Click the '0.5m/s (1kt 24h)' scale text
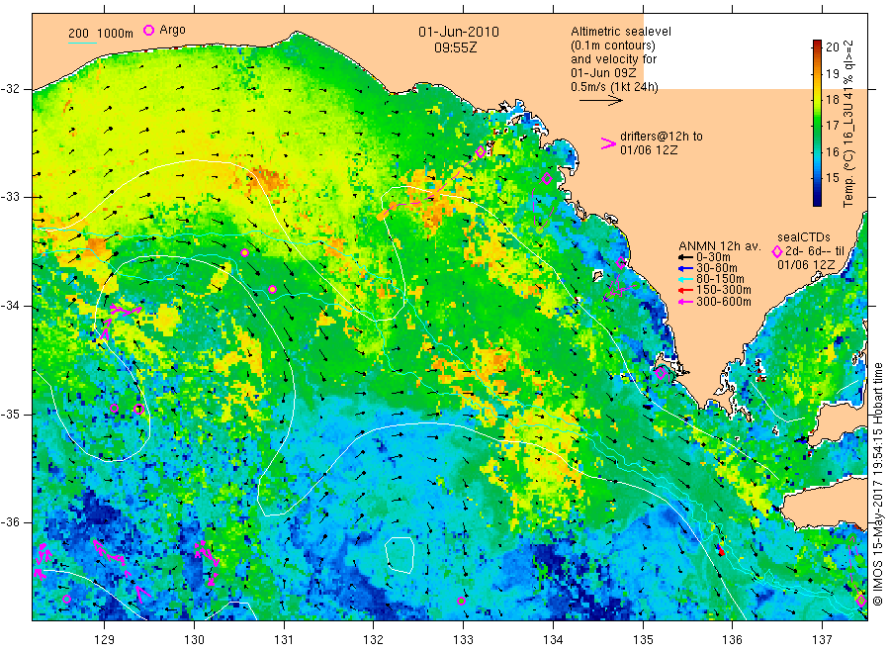Image resolution: width=890 pixels, height=653 pixels. pyautogui.click(x=614, y=87)
